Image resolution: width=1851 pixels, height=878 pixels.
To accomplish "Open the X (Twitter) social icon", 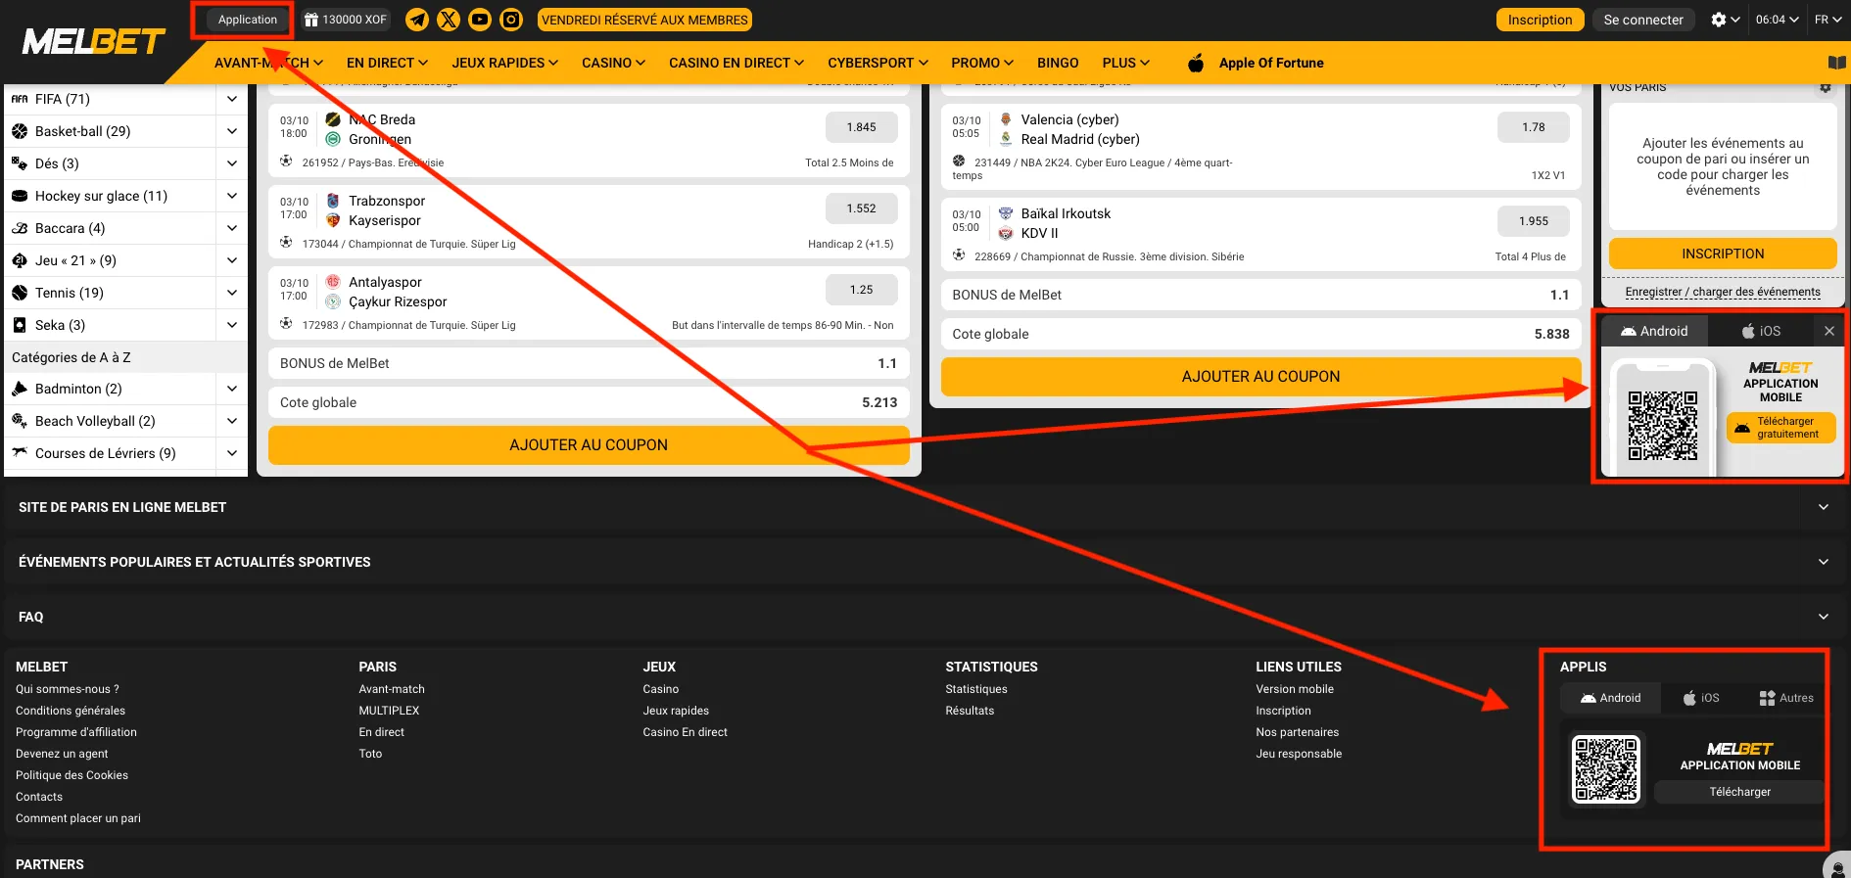I will click(x=449, y=20).
